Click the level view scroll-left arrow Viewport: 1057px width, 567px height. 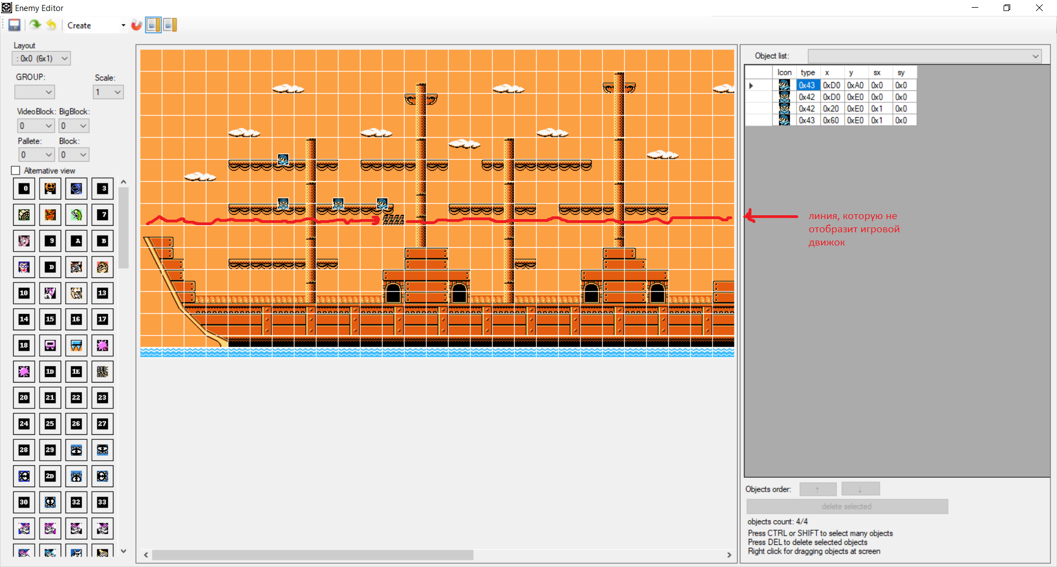[146, 555]
